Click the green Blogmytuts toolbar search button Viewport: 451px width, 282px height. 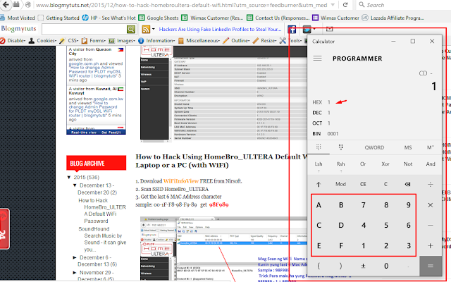pyautogui.click(x=131, y=29)
